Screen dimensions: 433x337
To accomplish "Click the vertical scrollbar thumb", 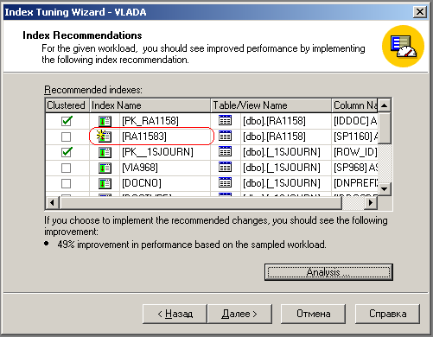I will (384, 128).
